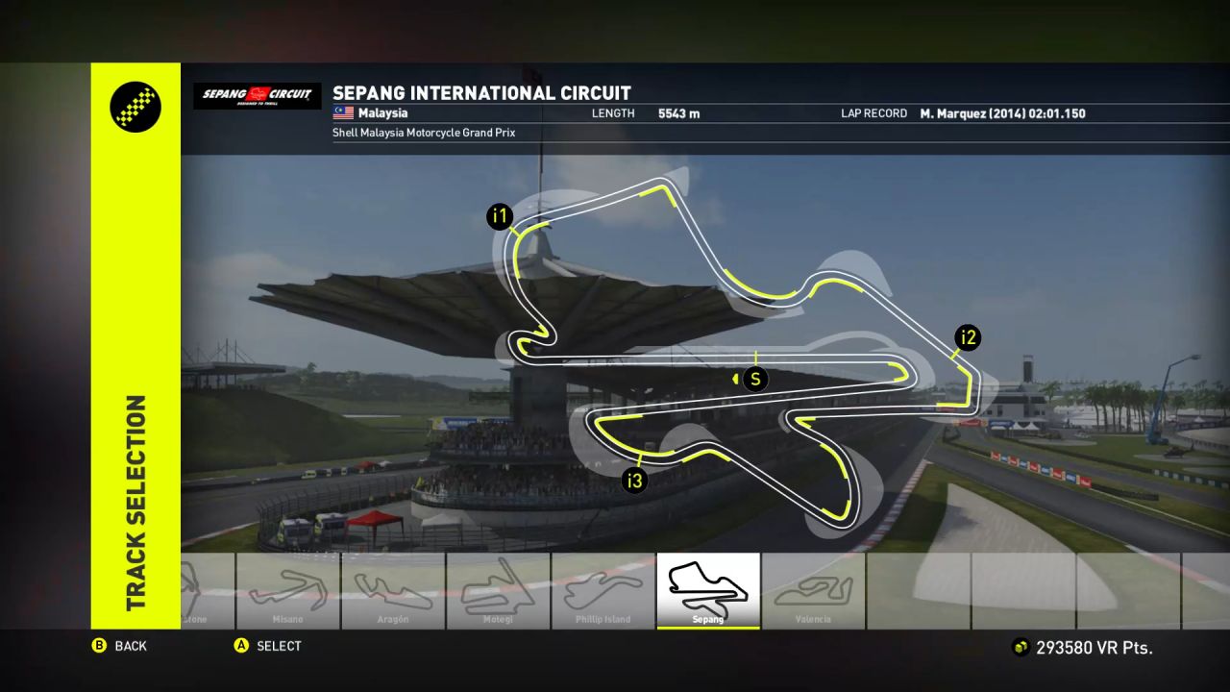Choose the Misano track thumbnail
The width and height of the screenshot is (1230, 692).
point(287,590)
